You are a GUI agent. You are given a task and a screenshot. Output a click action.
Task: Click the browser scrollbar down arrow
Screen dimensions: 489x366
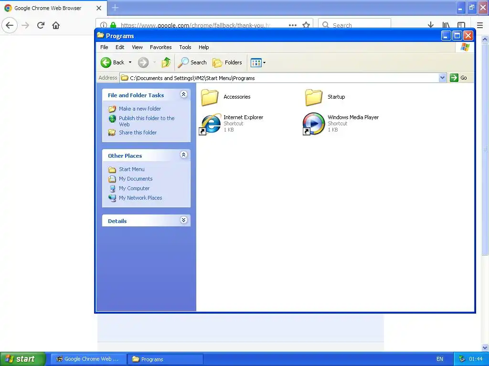(485, 347)
